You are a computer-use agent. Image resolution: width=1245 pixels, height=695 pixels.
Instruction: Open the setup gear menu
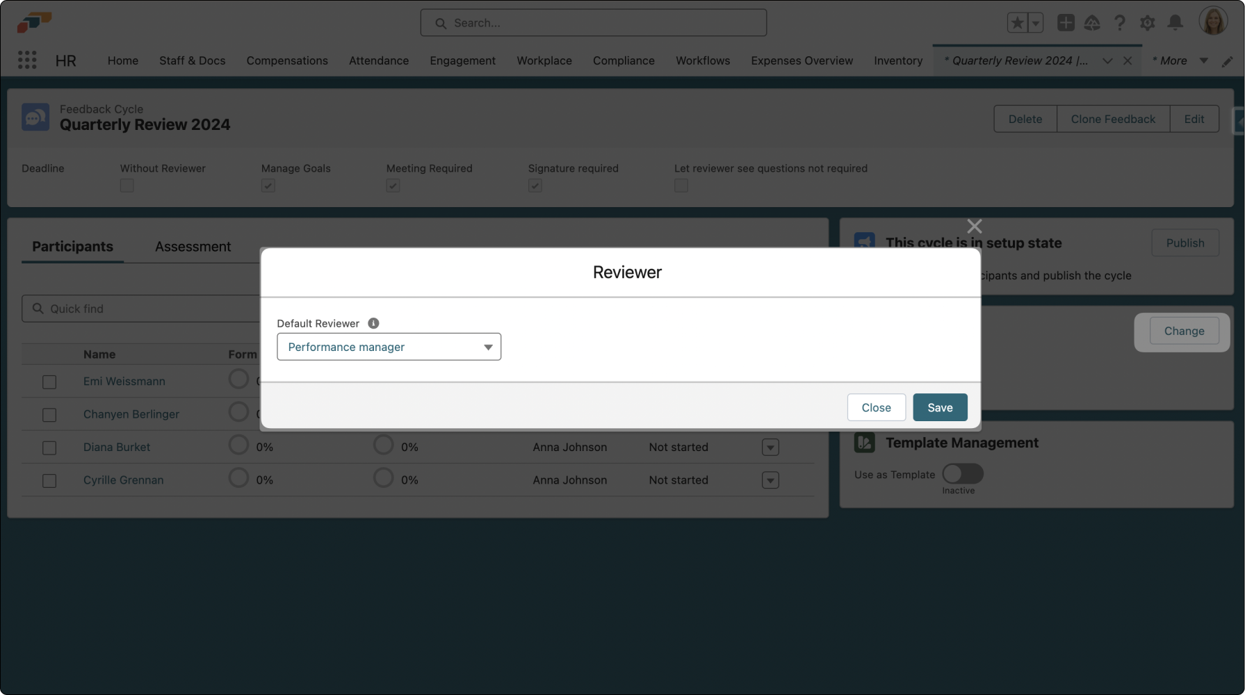1147,23
